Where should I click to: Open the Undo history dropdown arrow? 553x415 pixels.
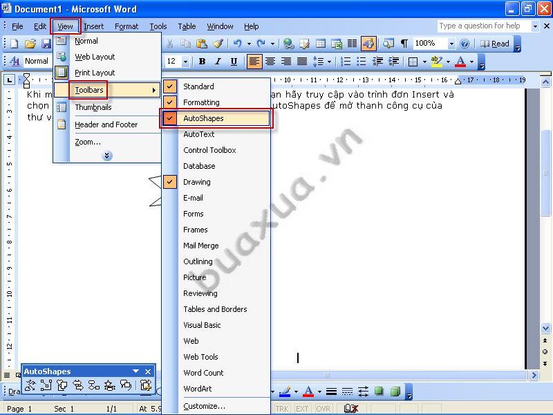pos(249,44)
